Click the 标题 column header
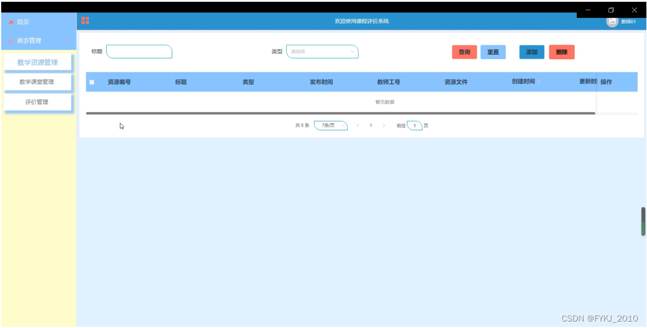 tap(181, 82)
